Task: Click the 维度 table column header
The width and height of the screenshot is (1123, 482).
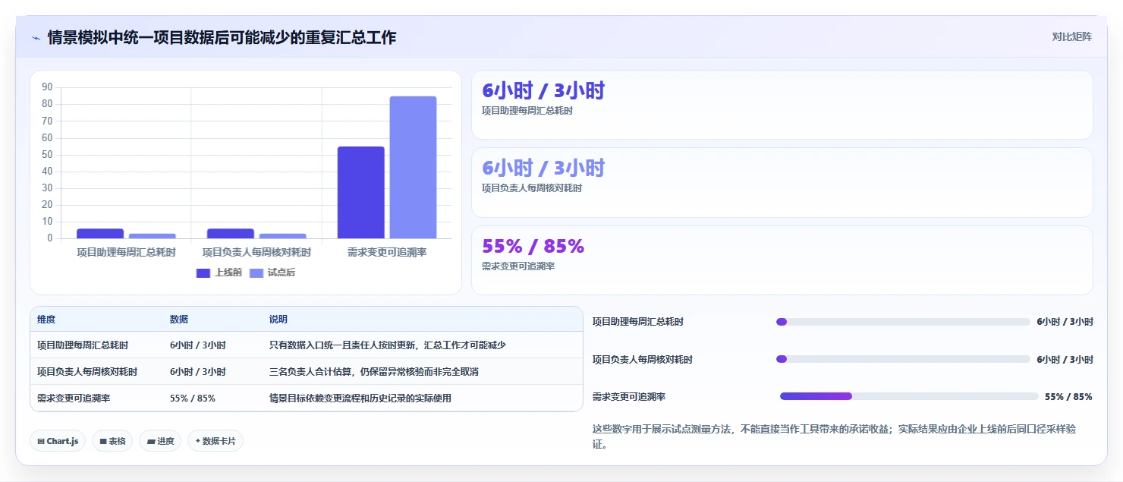Action: click(46, 320)
